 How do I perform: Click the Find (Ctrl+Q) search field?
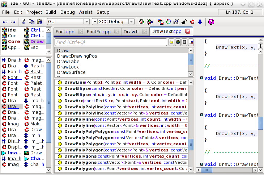tap(111, 42)
